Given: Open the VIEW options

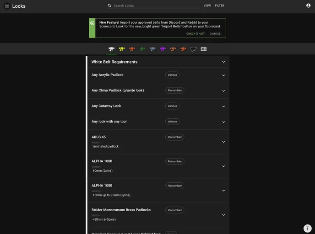Looking at the screenshot, I should 207,5.
